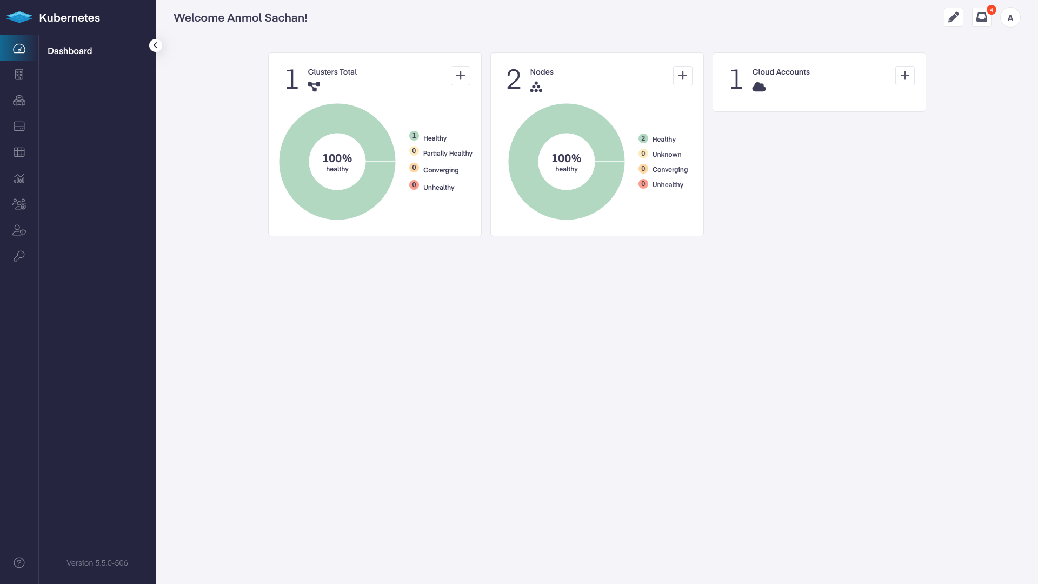Click the edit dashboard pencil icon
Screen dimensions: 1038x584
pos(953,17)
